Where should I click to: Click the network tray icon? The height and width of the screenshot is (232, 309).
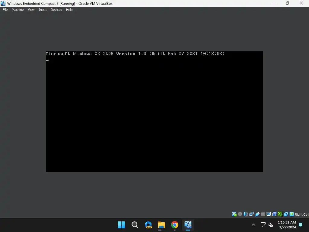(x=263, y=225)
